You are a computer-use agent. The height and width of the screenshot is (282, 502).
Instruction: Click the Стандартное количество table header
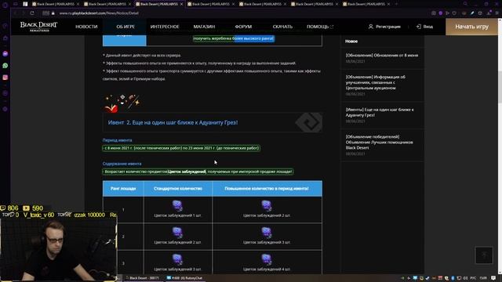178,189
